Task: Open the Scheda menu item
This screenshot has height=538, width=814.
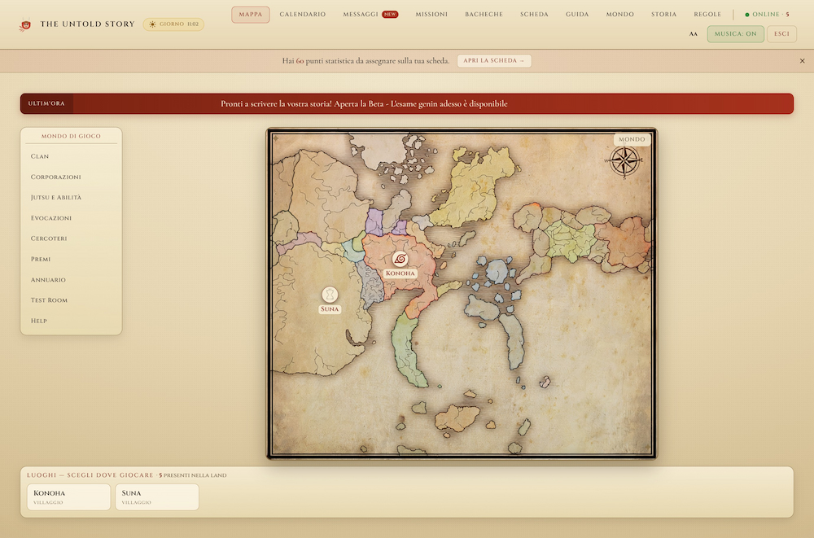Action: tap(534, 15)
